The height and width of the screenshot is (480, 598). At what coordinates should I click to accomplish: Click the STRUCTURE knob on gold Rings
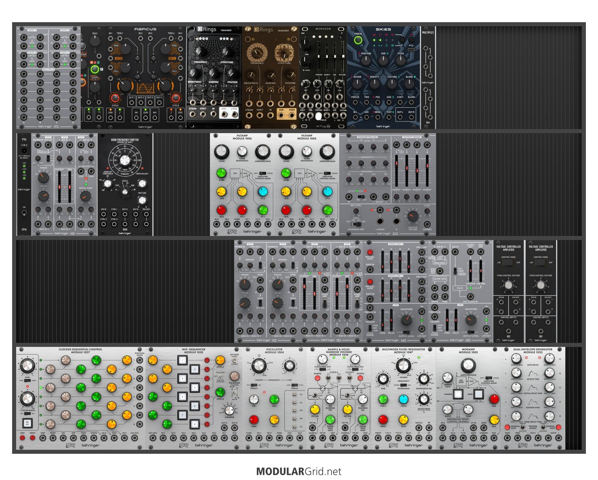tap(284, 52)
